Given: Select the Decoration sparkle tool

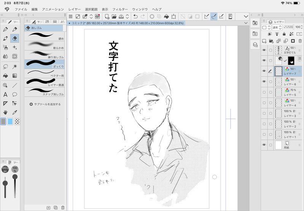Looking at the screenshot, I should (x=14, y=47).
